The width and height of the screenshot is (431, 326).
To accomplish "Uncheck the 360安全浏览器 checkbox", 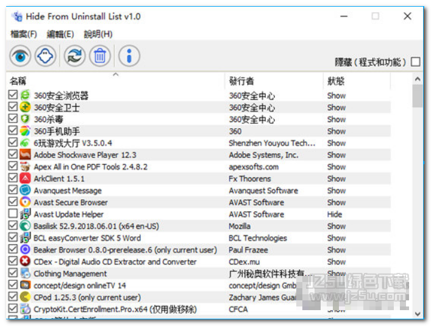I will click(x=13, y=95).
